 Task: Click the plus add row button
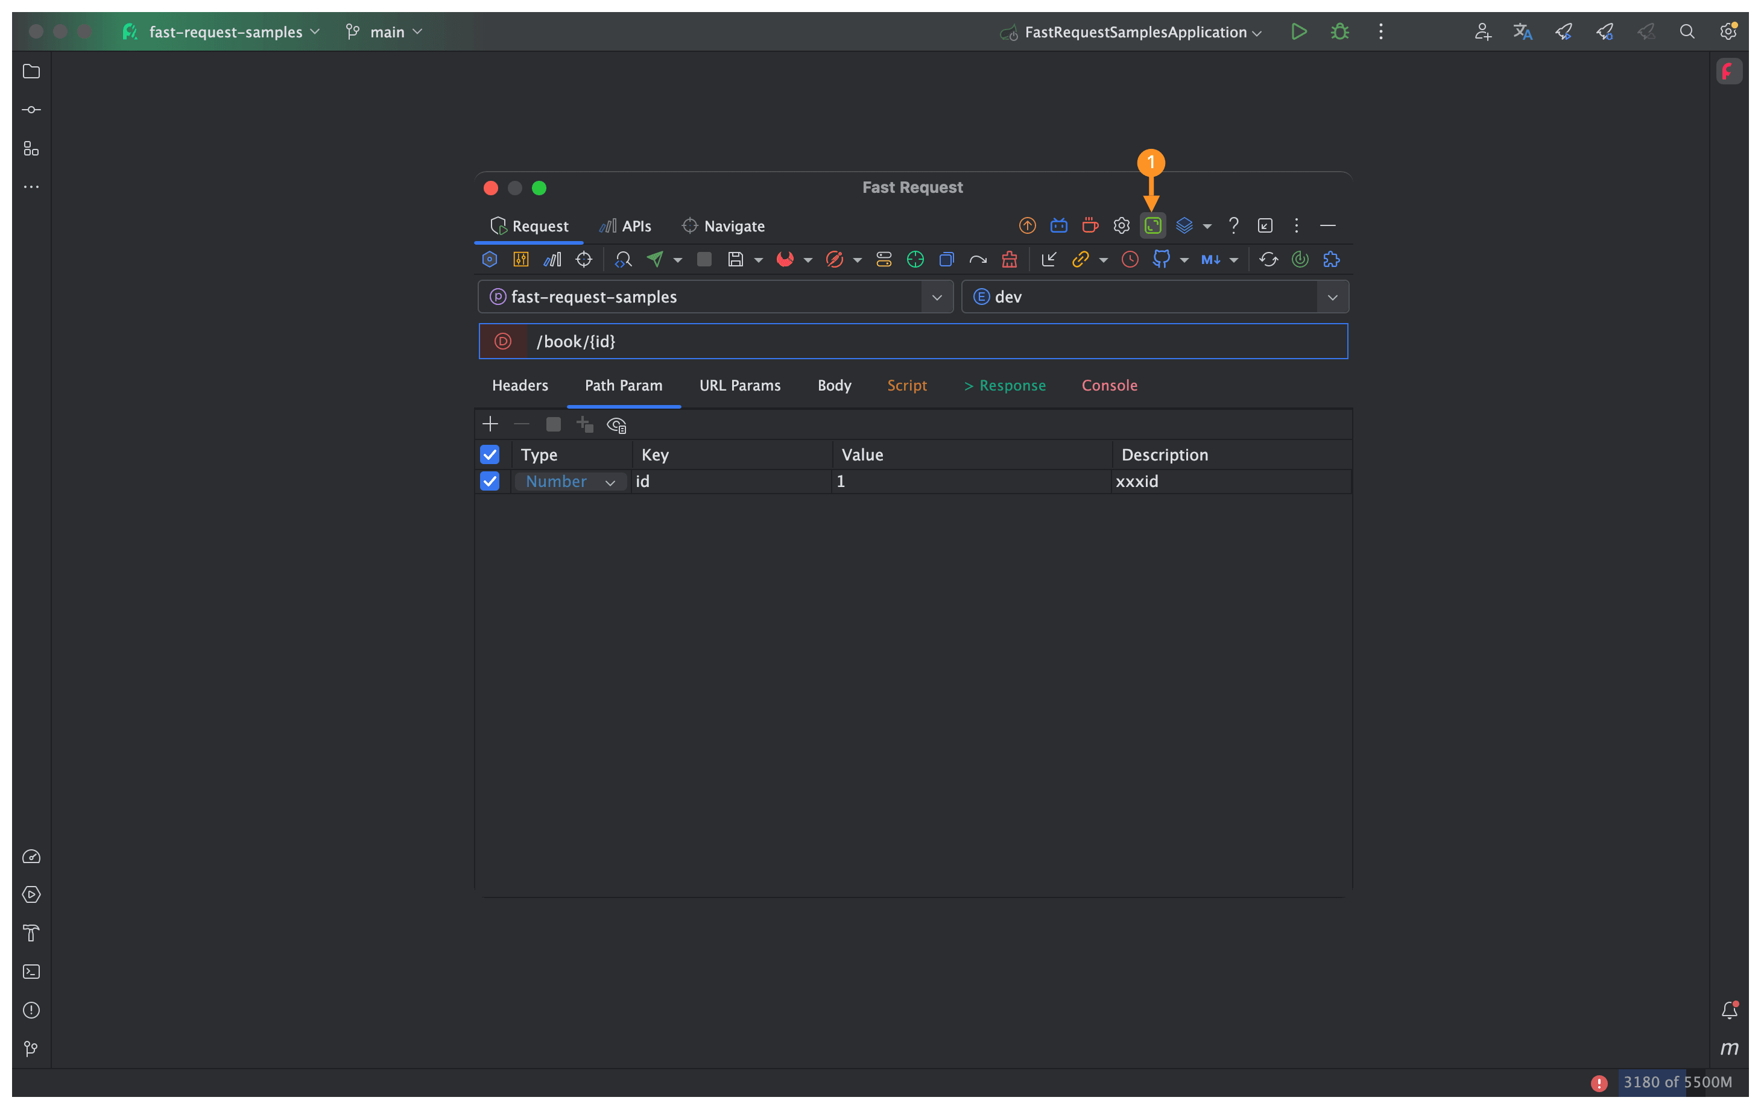tap(490, 425)
